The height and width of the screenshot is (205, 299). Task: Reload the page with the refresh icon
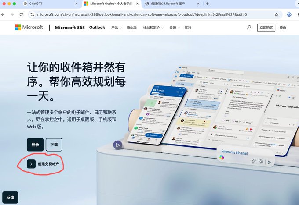click(x=21, y=14)
